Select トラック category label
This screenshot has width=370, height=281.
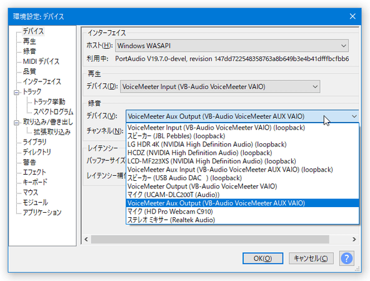click(x=32, y=91)
